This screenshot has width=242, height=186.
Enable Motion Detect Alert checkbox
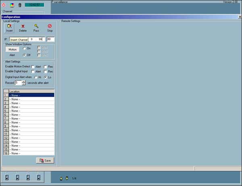33,67
